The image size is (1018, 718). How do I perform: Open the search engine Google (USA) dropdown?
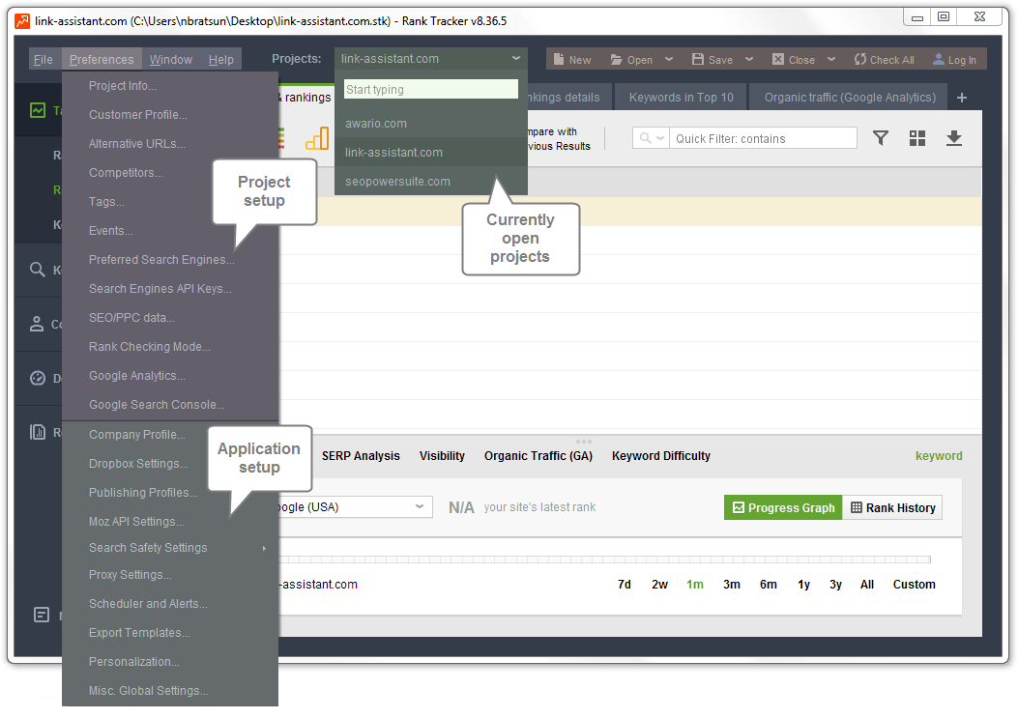coord(355,507)
